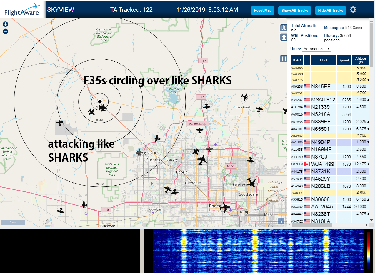Click the FlightAware logo
This screenshot has width=375, height=273.
[22, 10]
